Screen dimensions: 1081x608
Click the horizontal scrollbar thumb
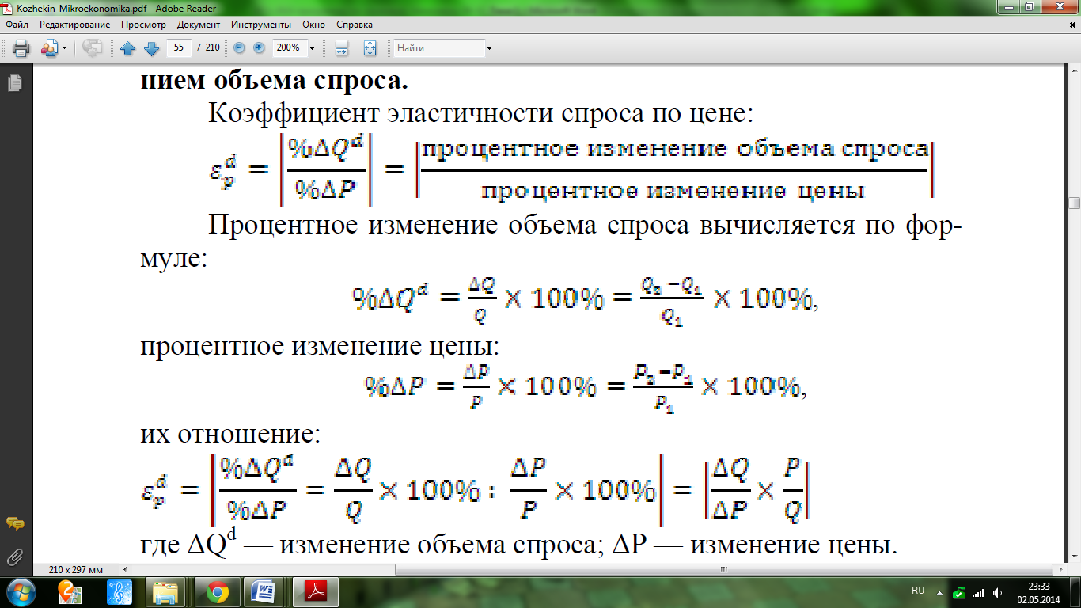pyautogui.click(x=724, y=569)
